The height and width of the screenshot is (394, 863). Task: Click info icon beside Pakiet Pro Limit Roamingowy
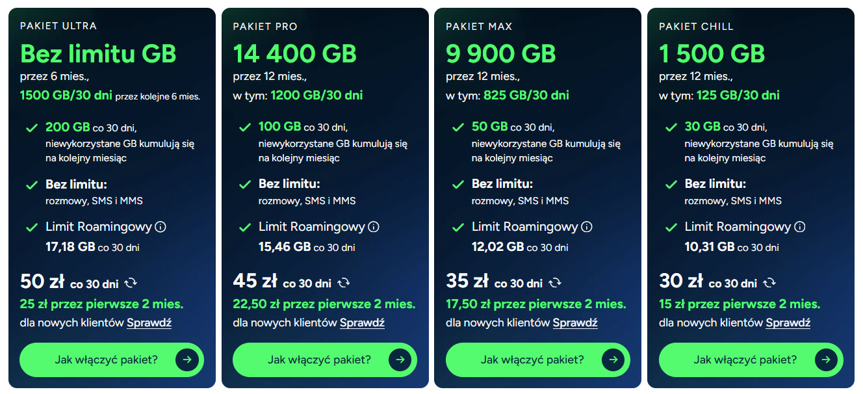point(374,227)
